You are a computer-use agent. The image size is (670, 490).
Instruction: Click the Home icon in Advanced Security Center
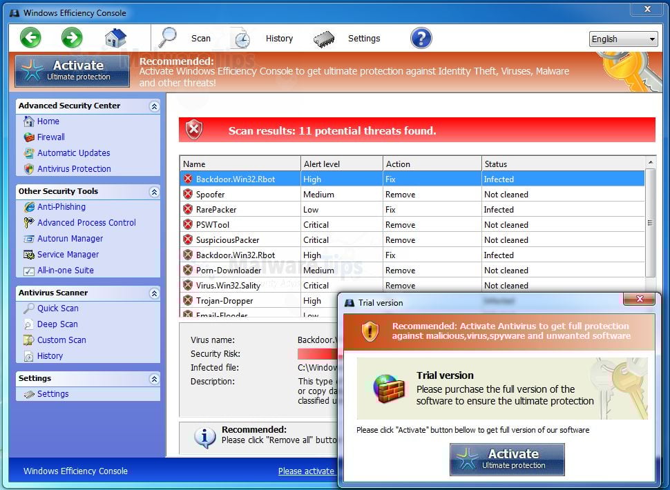coord(28,121)
